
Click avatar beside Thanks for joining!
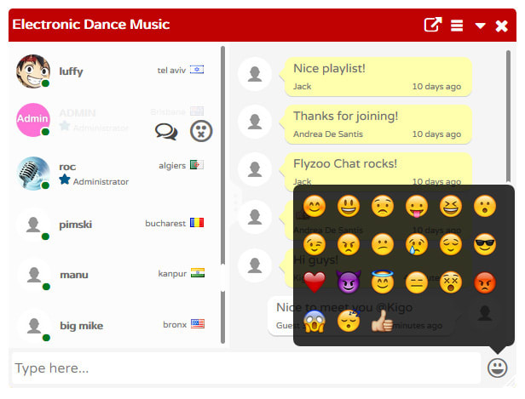[x=255, y=122]
